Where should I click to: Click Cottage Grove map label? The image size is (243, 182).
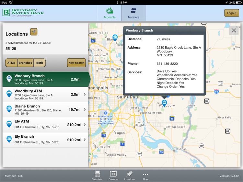pos(175,127)
